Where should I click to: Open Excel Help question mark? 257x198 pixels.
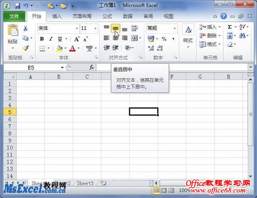[224, 16]
